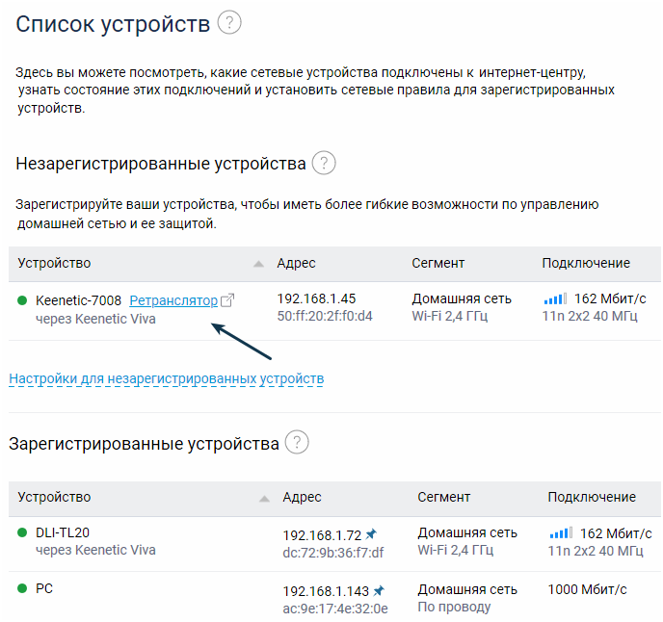The width and height of the screenshot is (663, 622).
Task: Click Адрес column header in unregistered table
Action: (x=296, y=263)
